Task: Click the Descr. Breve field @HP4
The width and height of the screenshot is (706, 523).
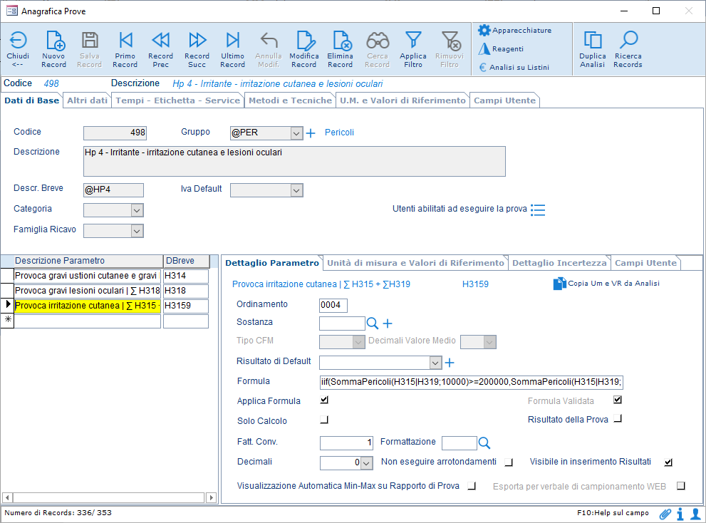Action: 113,190
